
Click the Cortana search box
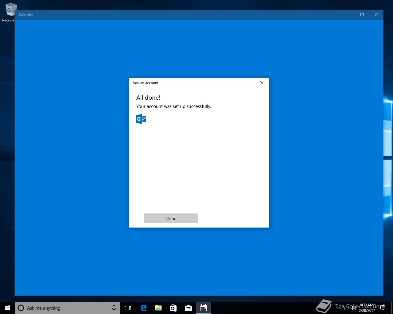68,308
